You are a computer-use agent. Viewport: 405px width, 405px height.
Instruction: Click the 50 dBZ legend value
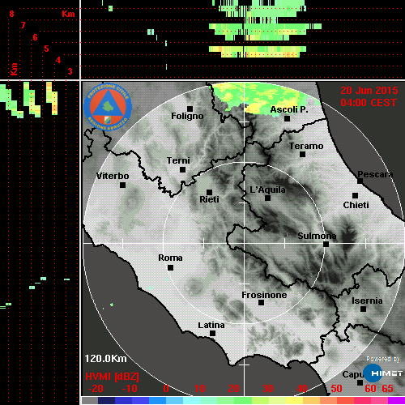(x=336, y=389)
